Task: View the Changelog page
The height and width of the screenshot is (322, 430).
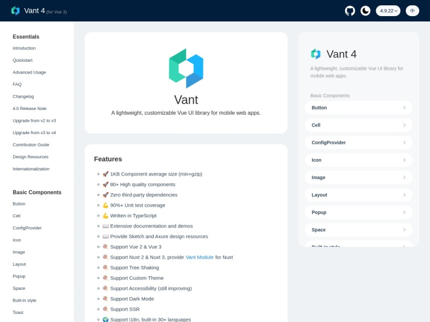Action: pos(23,97)
